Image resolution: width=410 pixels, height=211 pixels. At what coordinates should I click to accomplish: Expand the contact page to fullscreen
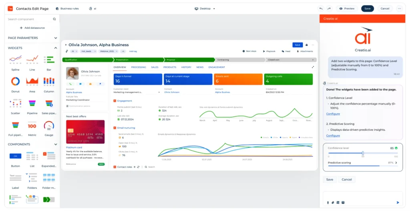(x=313, y=67)
